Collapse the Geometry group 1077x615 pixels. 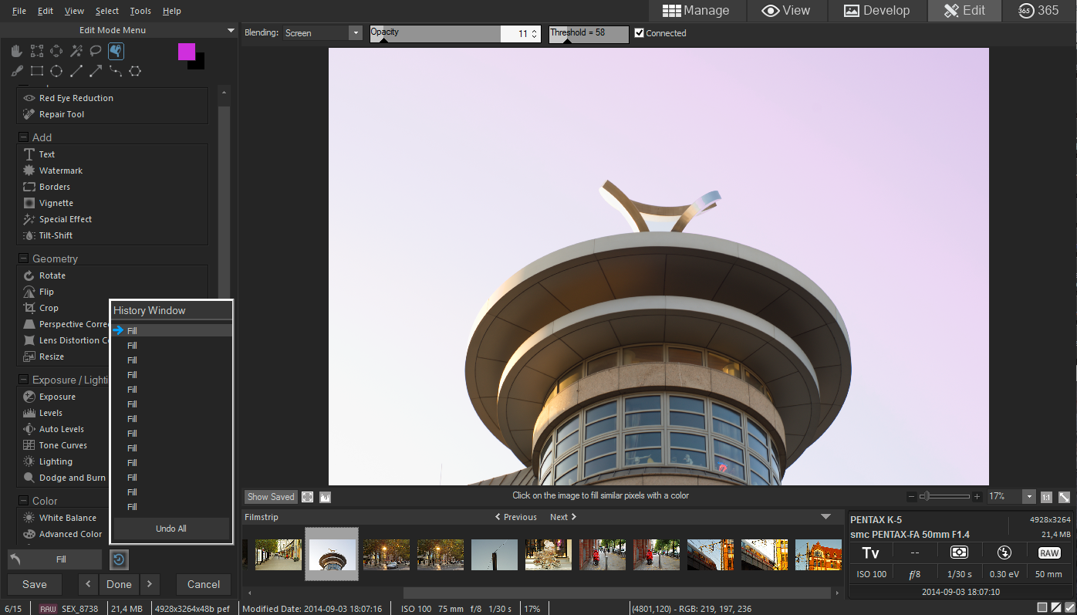click(23, 259)
